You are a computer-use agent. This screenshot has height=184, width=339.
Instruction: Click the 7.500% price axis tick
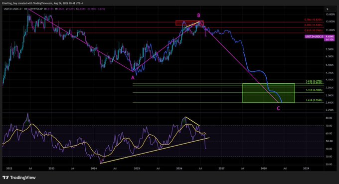coord(330,49)
